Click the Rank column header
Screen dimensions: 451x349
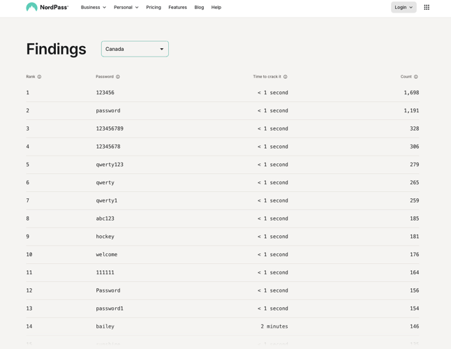click(31, 77)
